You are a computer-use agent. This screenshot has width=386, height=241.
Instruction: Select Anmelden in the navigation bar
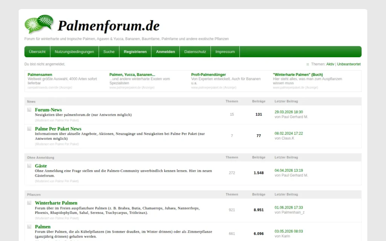point(165,52)
